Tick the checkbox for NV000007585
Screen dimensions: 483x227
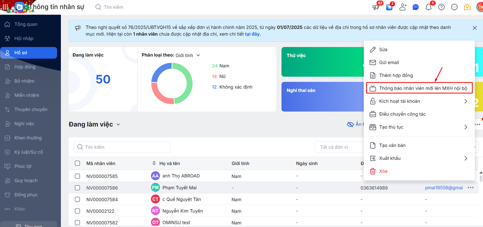point(77,176)
